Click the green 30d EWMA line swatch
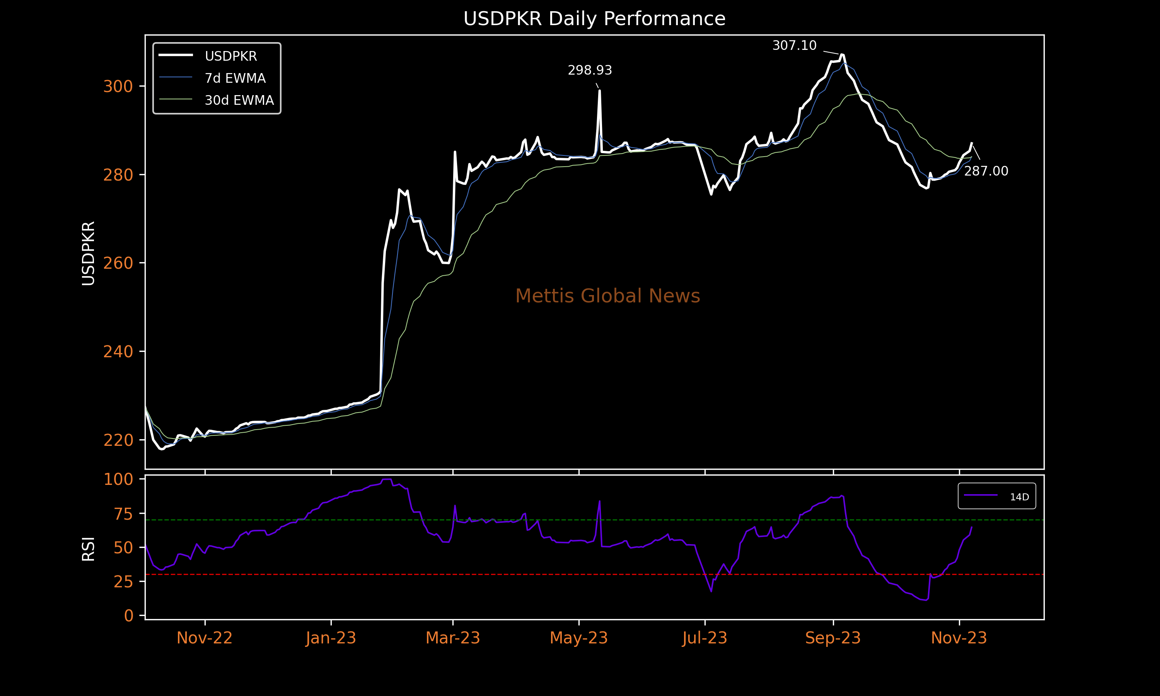The image size is (1160, 696). coord(176,99)
